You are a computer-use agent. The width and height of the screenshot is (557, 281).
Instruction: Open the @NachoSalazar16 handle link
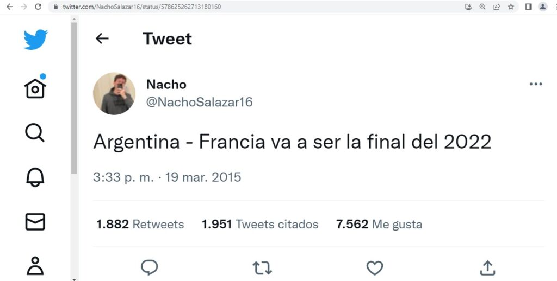click(199, 102)
